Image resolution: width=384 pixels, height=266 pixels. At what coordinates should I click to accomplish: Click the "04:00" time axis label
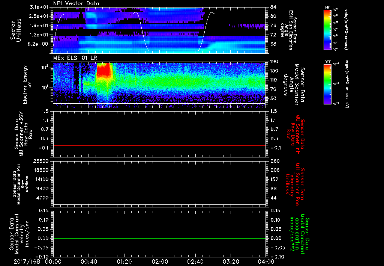[266, 261]
